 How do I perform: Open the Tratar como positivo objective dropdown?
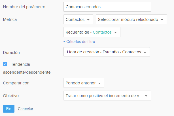[107, 96]
